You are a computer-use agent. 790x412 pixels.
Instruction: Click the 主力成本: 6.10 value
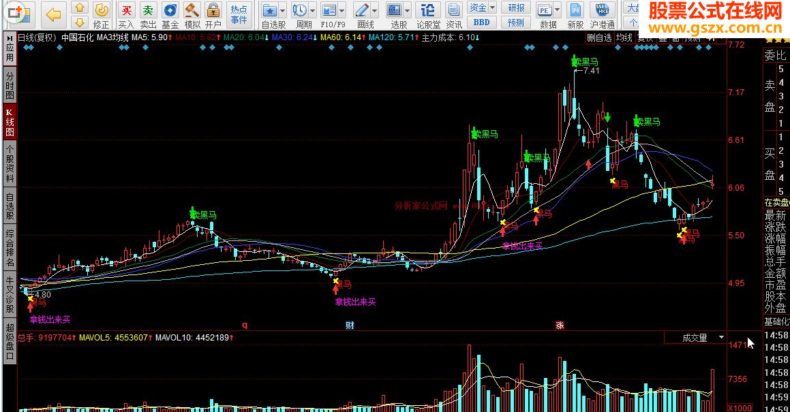point(451,37)
